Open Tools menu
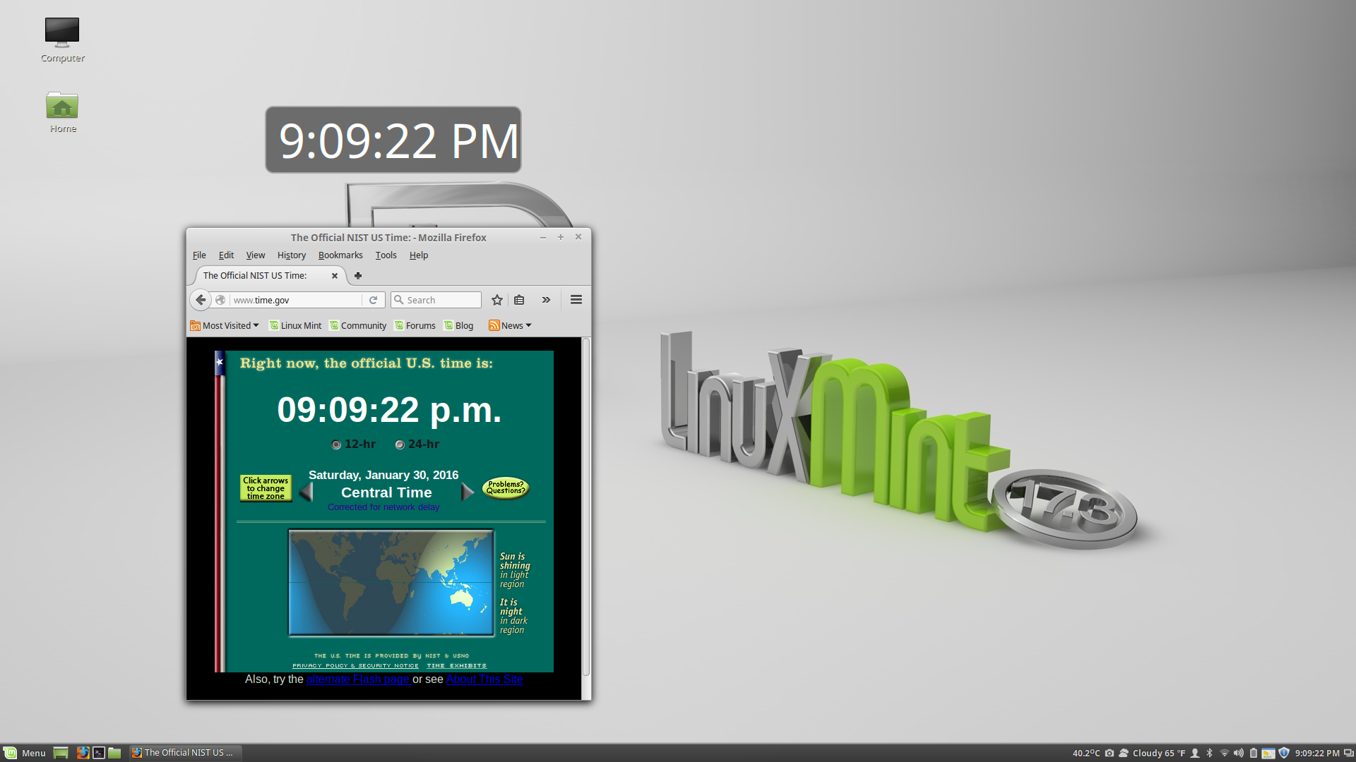This screenshot has width=1356, height=762. [x=386, y=255]
